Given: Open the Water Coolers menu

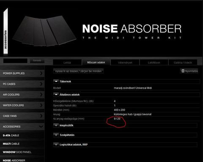Looking at the screenshot, I should coord(22,105).
